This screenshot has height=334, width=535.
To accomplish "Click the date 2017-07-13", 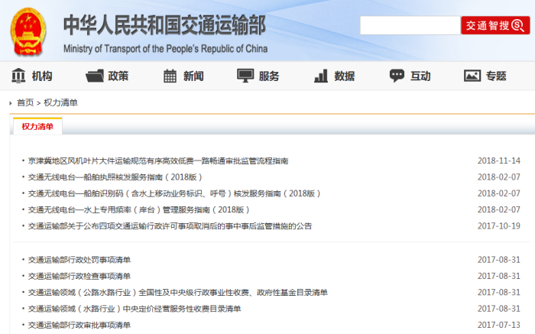I will point(499,325).
